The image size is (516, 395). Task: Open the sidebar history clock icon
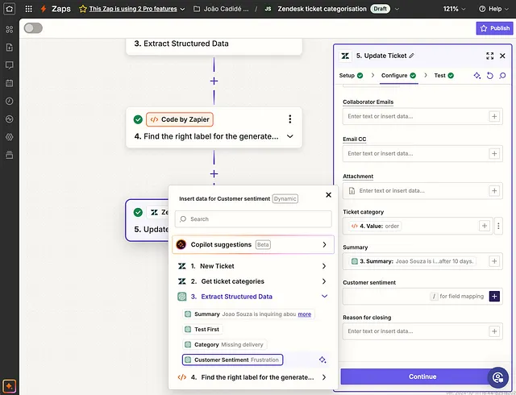click(x=9, y=101)
